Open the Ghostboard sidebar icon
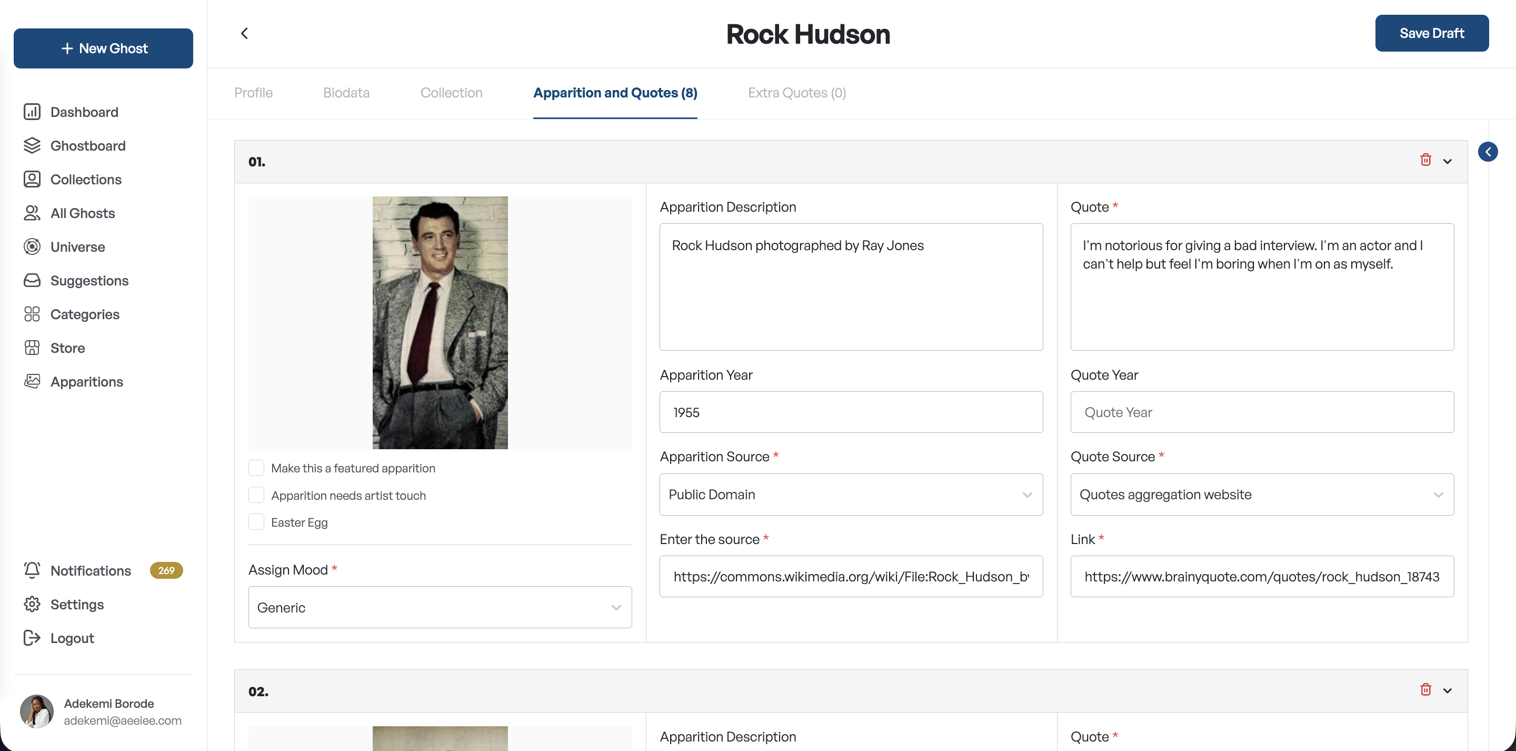Image resolution: width=1516 pixels, height=751 pixels. (32, 145)
